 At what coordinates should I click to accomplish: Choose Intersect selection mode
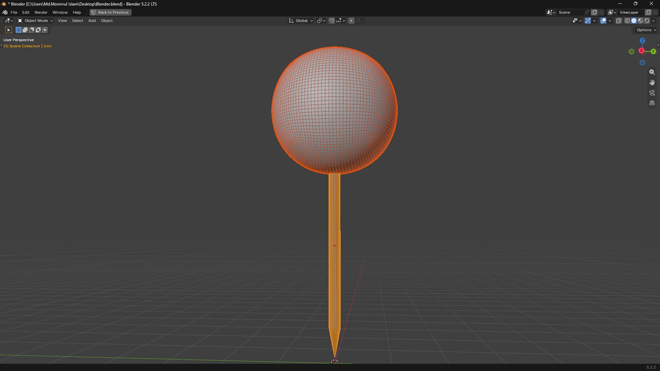[x=45, y=30]
